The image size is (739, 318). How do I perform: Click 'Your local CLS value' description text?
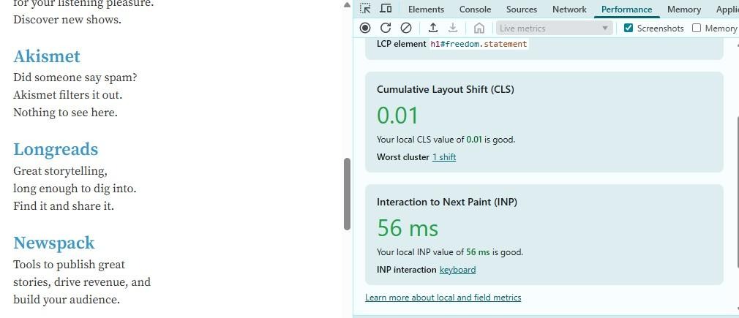[x=446, y=140]
